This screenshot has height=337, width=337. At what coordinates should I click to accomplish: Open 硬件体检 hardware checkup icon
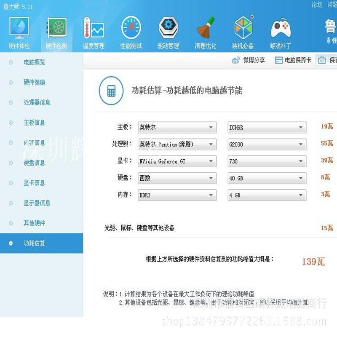[x=19, y=28]
